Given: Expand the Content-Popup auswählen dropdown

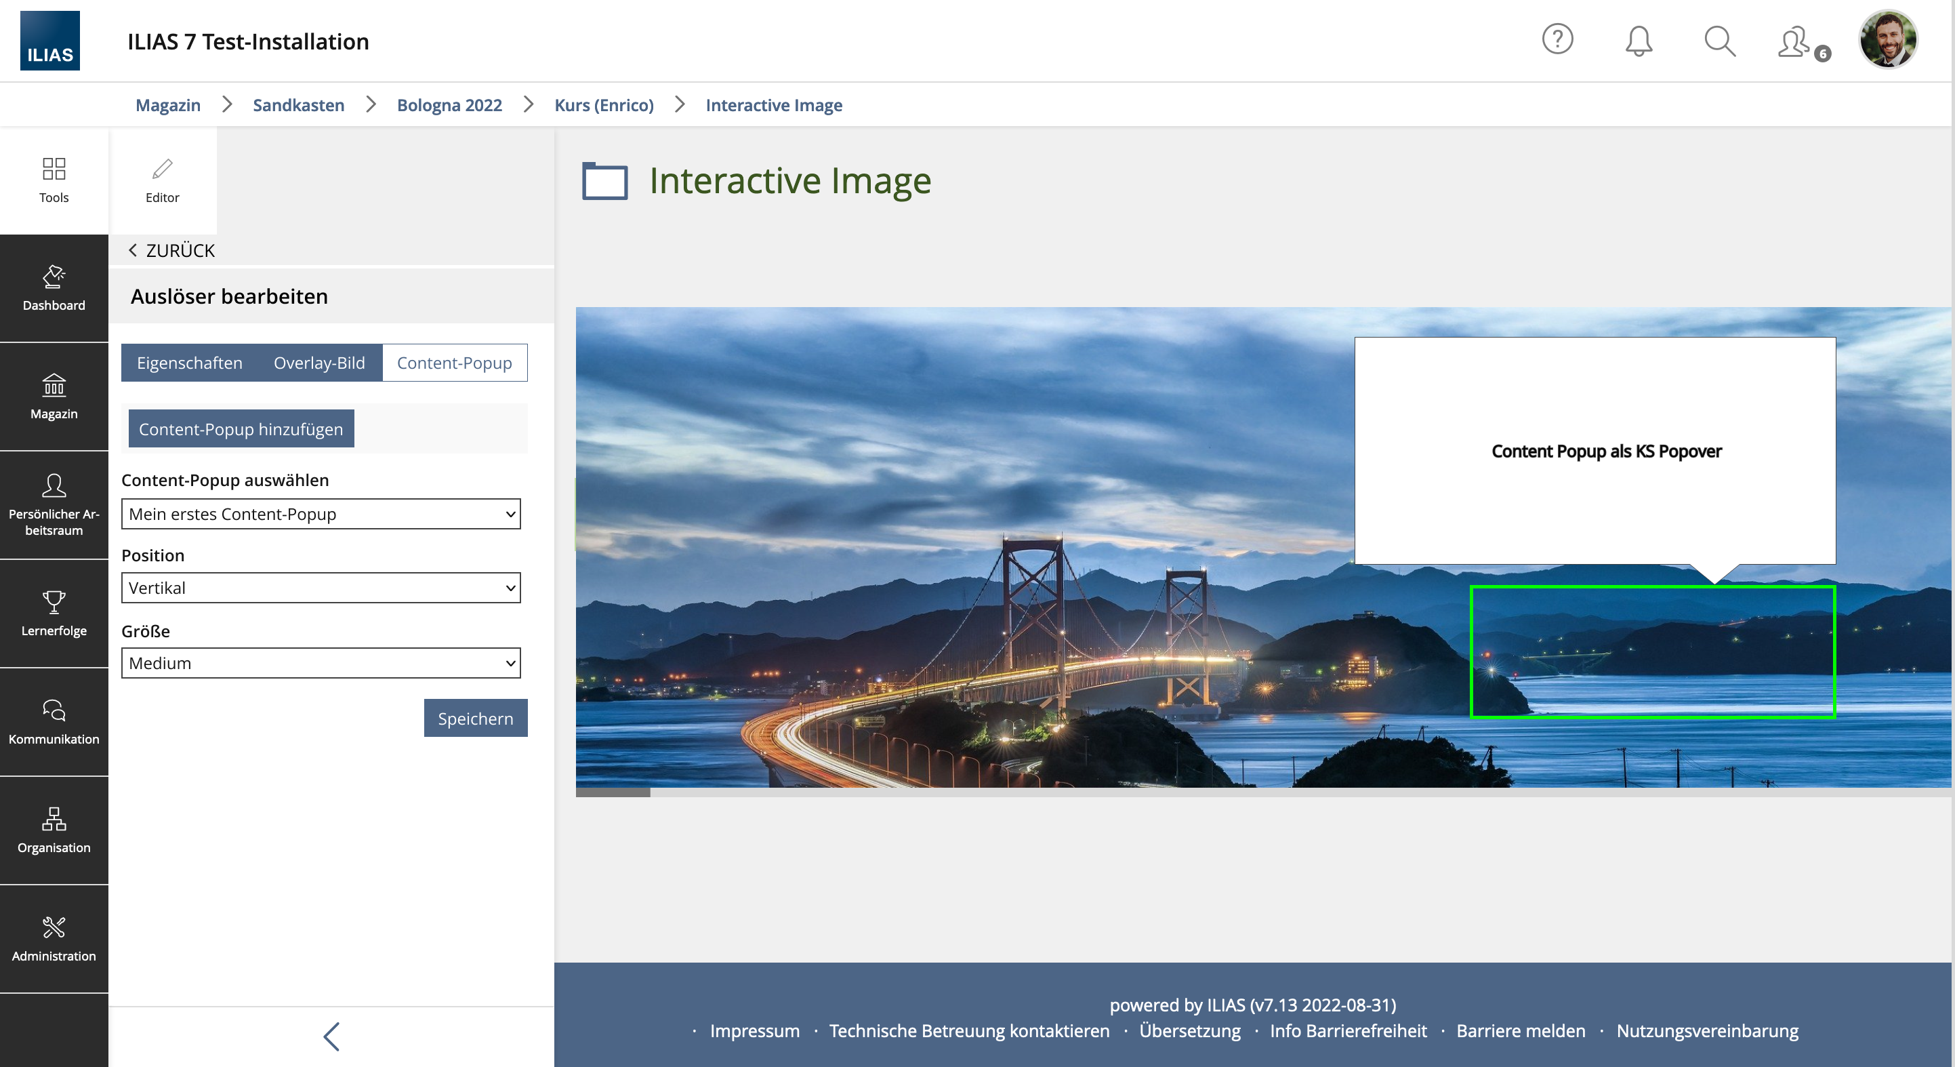Looking at the screenshot, I should click(321, 514).
